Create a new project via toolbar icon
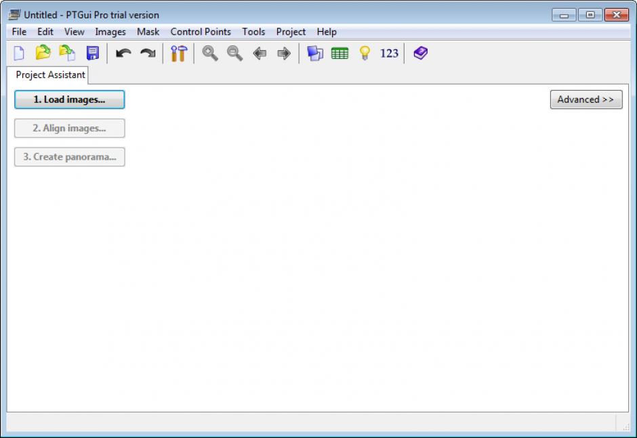 point(19,53)
